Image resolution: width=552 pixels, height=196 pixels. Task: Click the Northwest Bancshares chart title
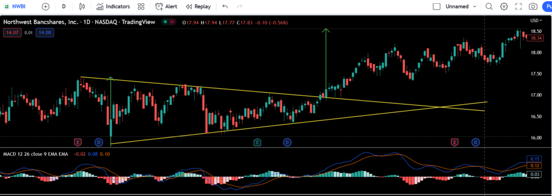pyautogui.click(x=79, y=22)
